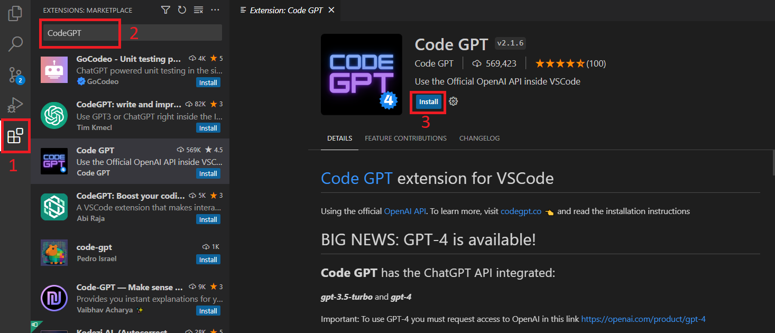This screenshot has height=333, width=775.
Task: Open the Extensions panel more actions menu
Action: tap(215, 10)
